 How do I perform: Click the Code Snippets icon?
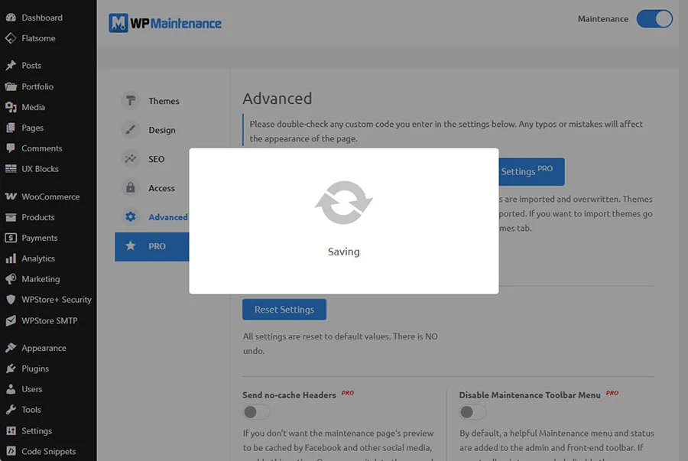pos(11,451)
